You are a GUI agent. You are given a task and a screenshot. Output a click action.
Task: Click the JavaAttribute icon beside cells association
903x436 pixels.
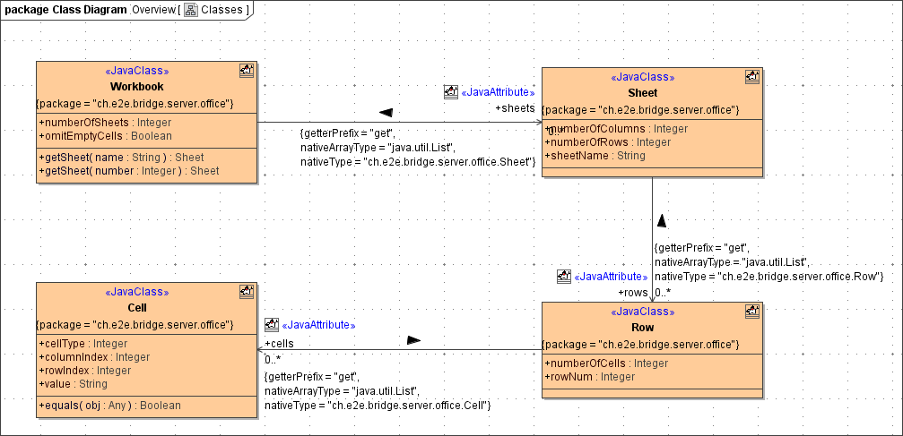[272, 324]
